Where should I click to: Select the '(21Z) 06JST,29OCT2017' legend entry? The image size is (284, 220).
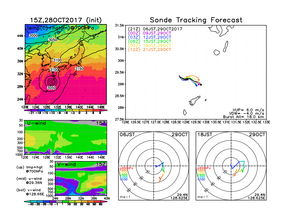click(155, 29)
